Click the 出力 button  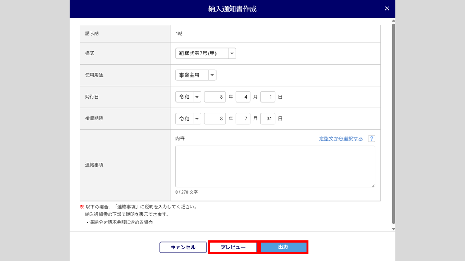pos(283,247)
